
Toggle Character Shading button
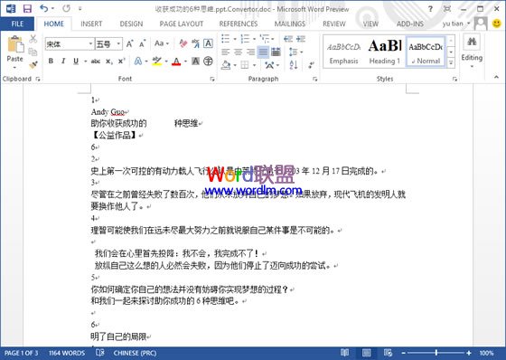(195, 61)
